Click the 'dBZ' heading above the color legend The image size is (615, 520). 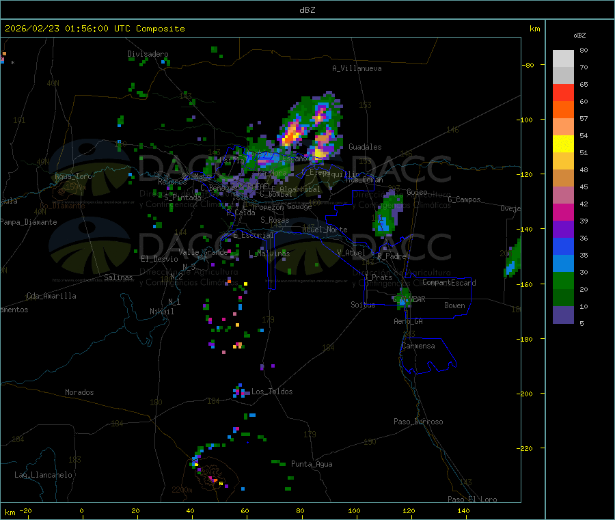[579, 36]
